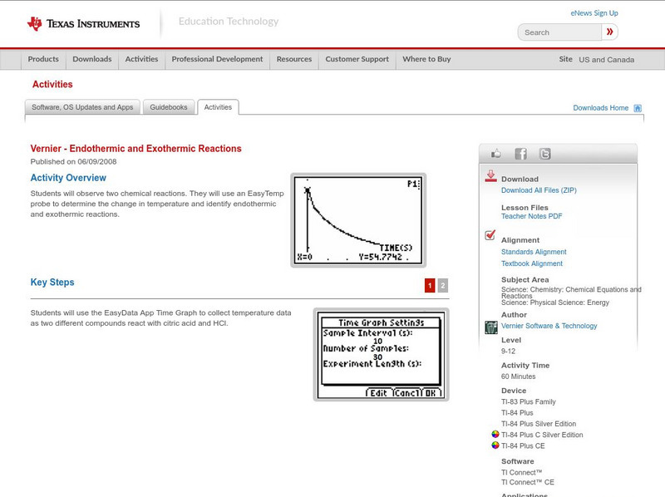Viewport: 665px width, 497px height.
Task: Click the Downloads Home house icon
Action: (638, 108)
